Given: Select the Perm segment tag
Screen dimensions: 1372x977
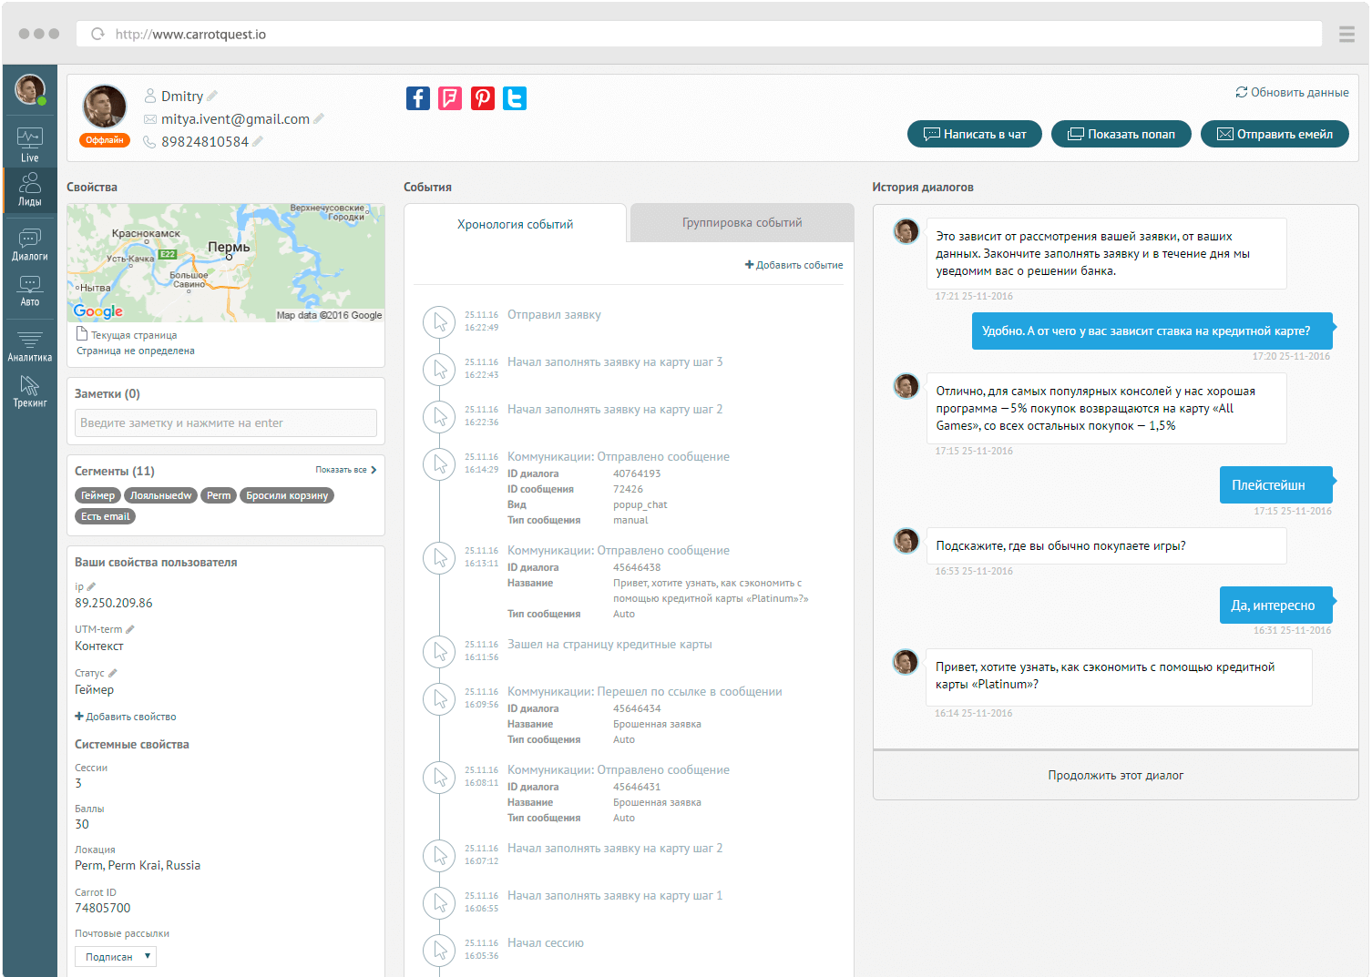Looking at the screenshot, I should pyautogui.click(x=219, y=495).
